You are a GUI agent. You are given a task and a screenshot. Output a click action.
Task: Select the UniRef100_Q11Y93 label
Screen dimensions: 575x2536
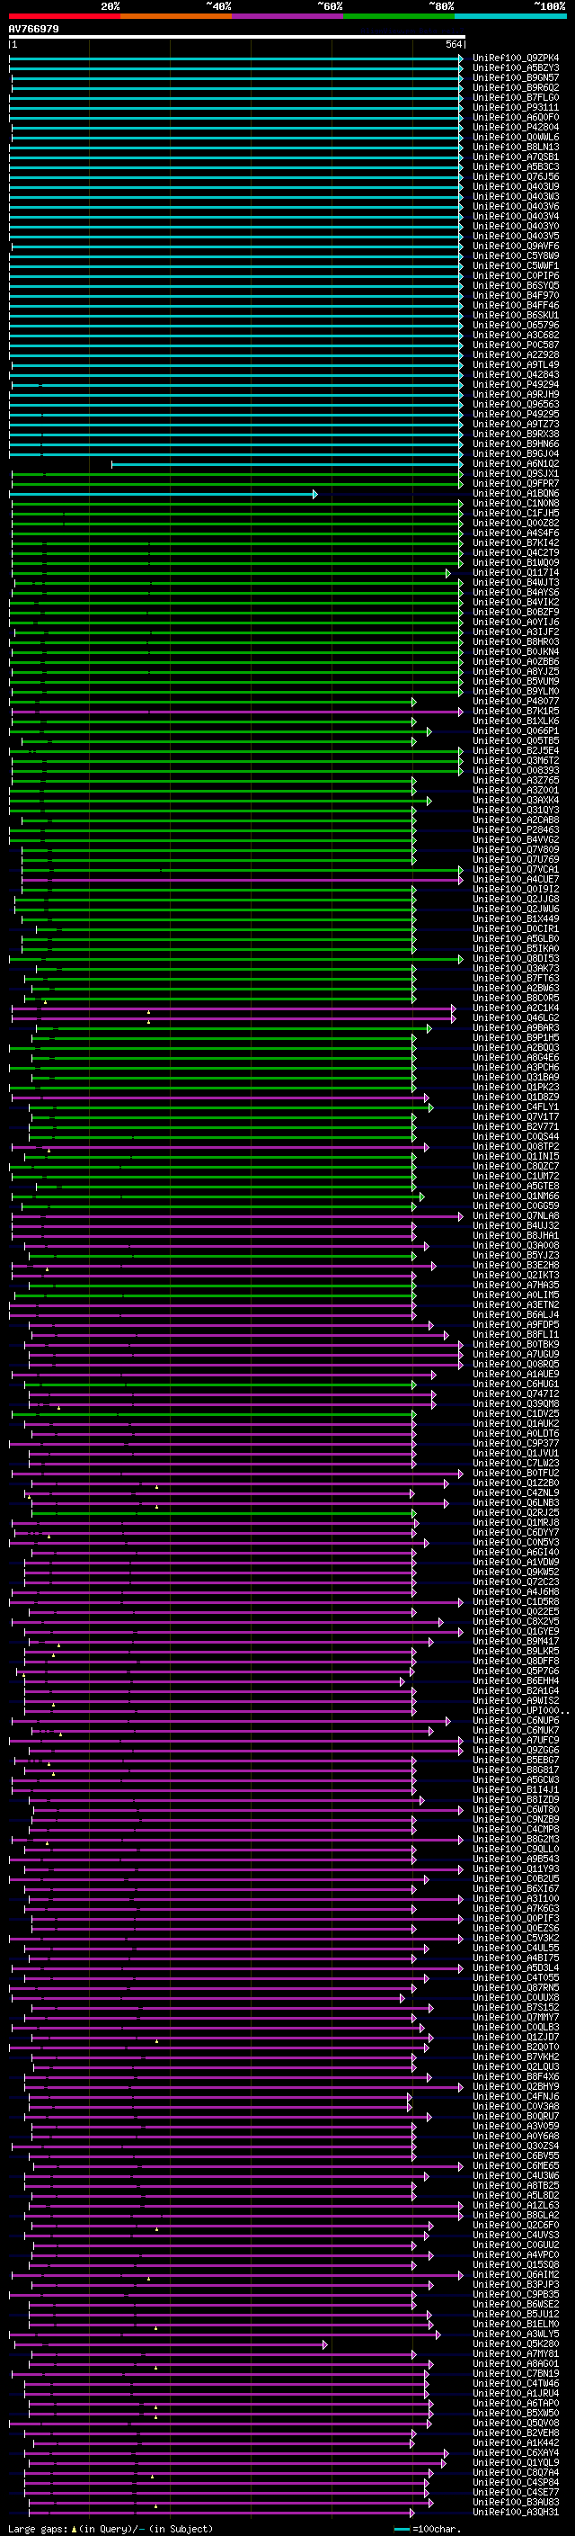pos(516,1869)
